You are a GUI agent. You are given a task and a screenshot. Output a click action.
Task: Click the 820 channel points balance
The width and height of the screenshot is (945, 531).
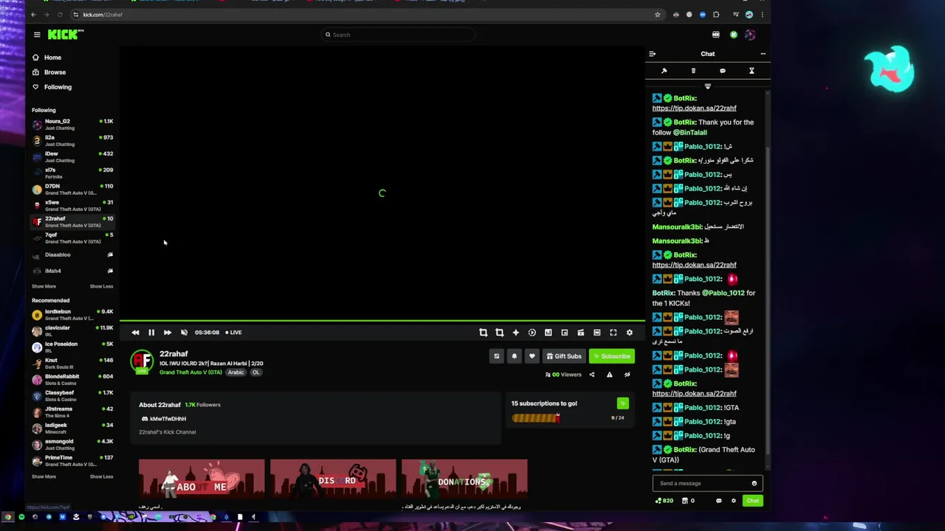coord(664,501)
